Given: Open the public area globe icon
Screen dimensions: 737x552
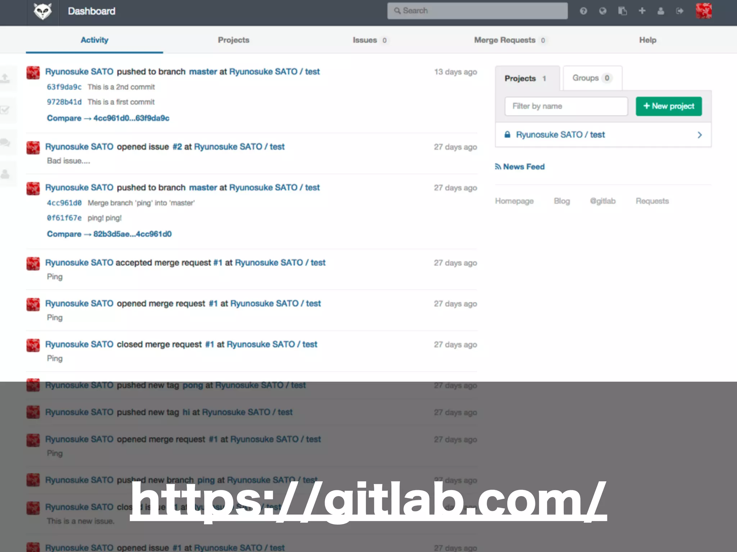Looking at the screenshot, I should click(603, 11).
